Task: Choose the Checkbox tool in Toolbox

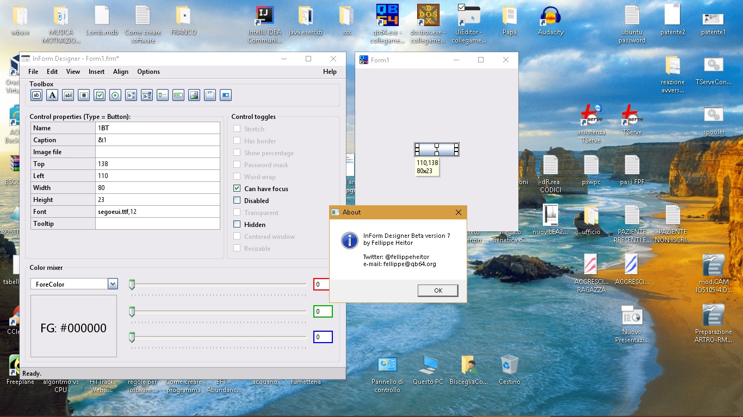Action: point(100,96)
